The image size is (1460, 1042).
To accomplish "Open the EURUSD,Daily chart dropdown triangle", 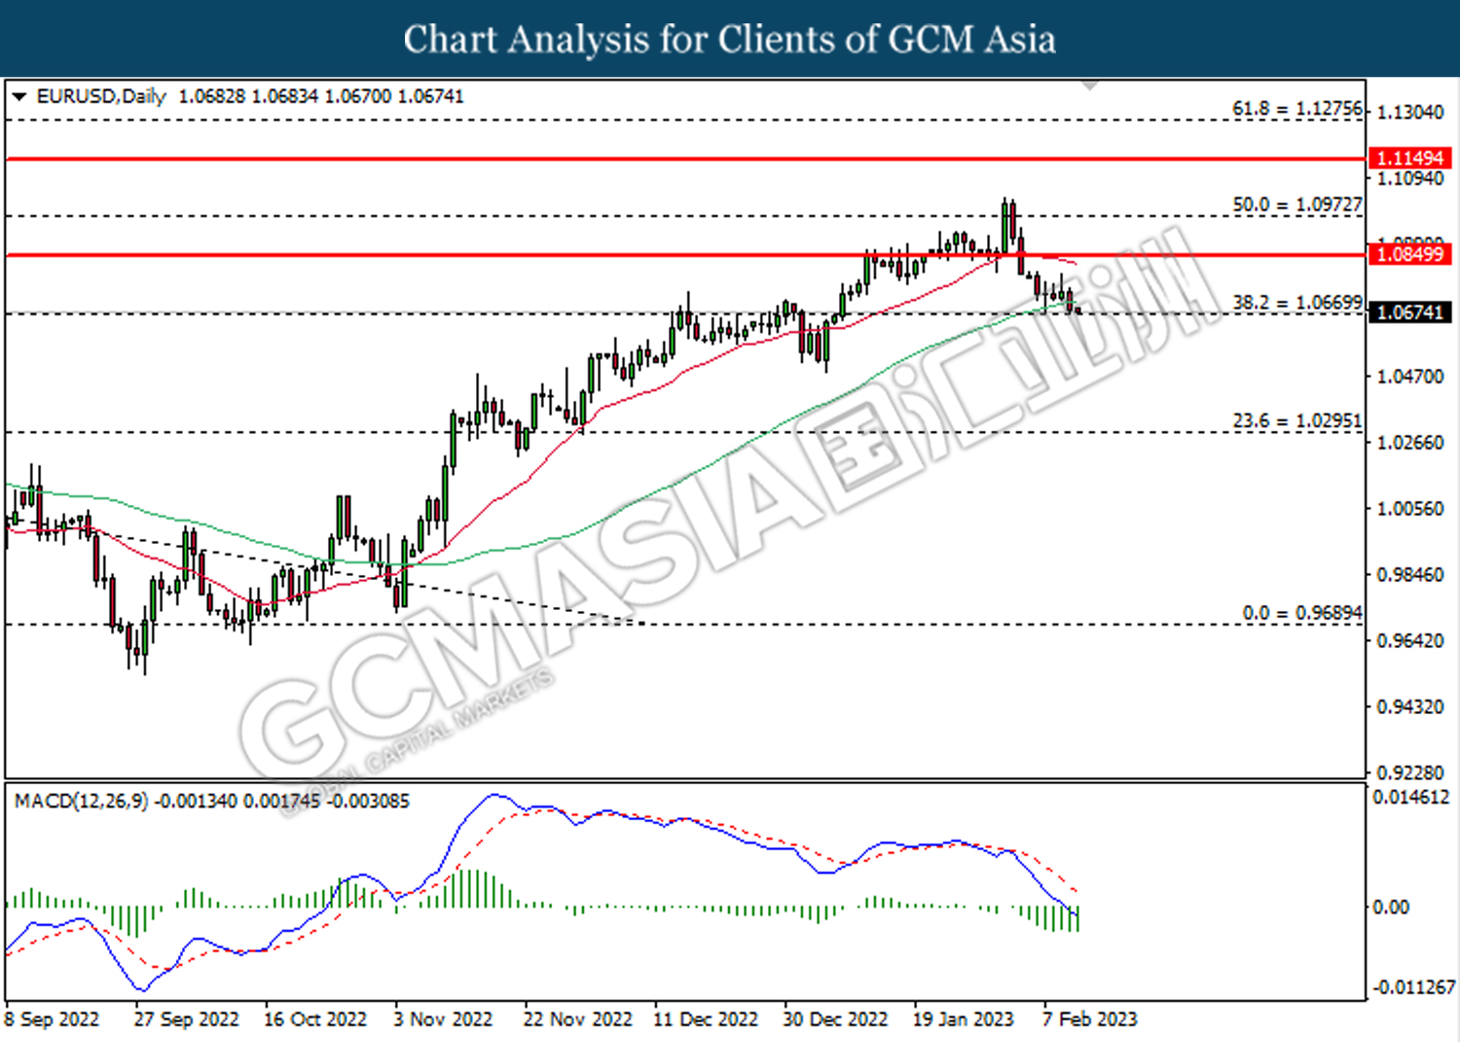I will coord(19,97).
